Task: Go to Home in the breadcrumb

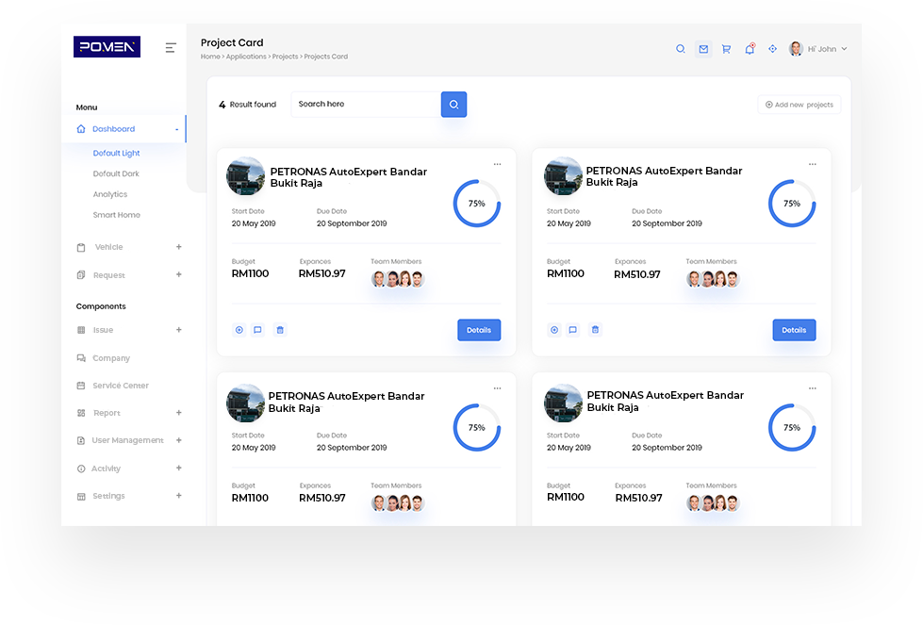Action: click(210, 57)
